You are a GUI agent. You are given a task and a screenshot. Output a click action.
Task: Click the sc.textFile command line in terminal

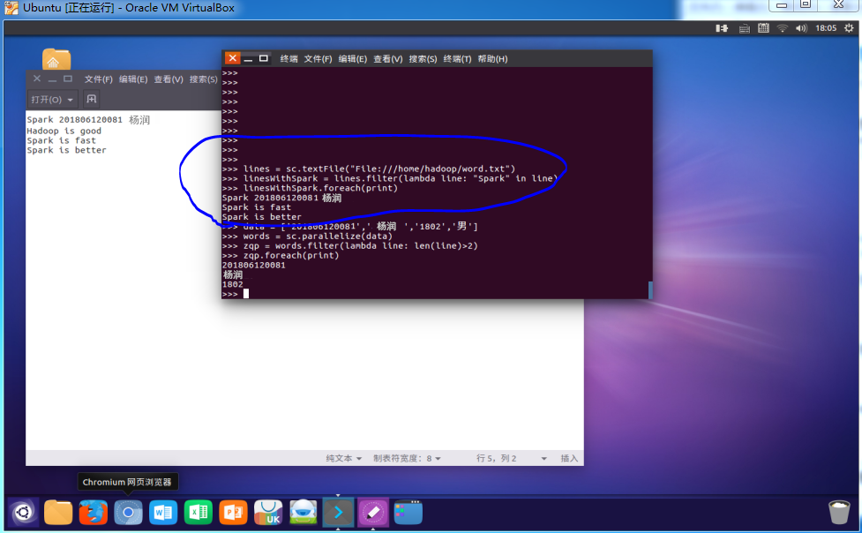(x=369, y=169)
